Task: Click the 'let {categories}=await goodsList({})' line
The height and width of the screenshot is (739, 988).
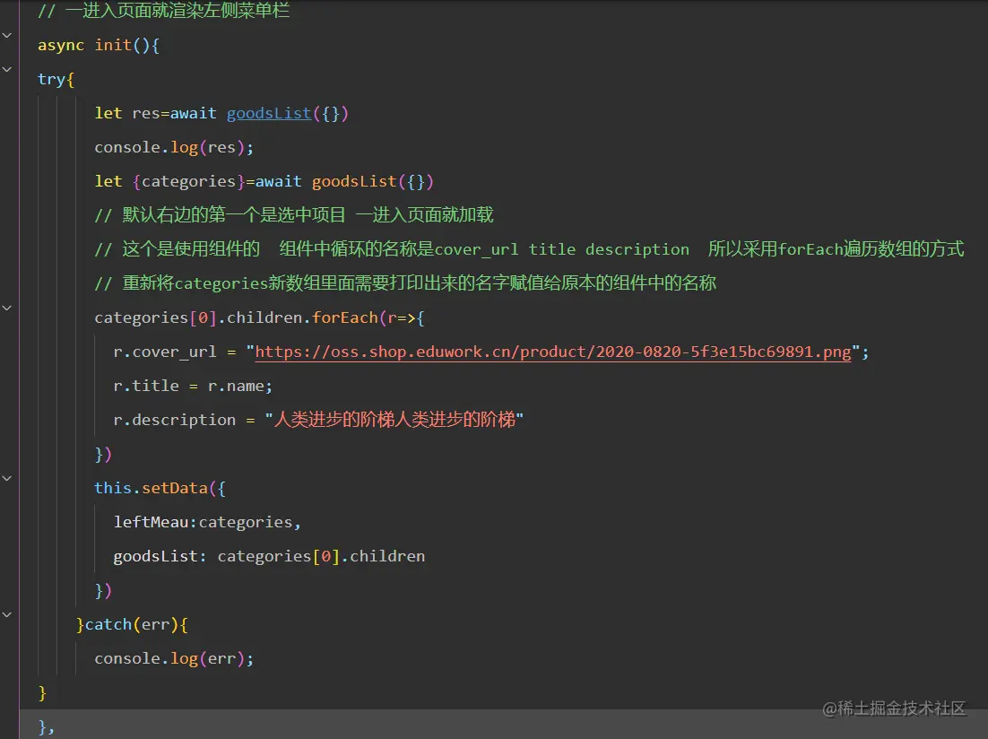Action: click(264, 181)
